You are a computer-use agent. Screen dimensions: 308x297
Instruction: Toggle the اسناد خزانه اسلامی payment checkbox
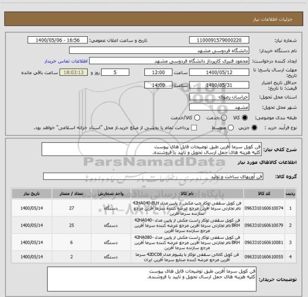[194, 128]
